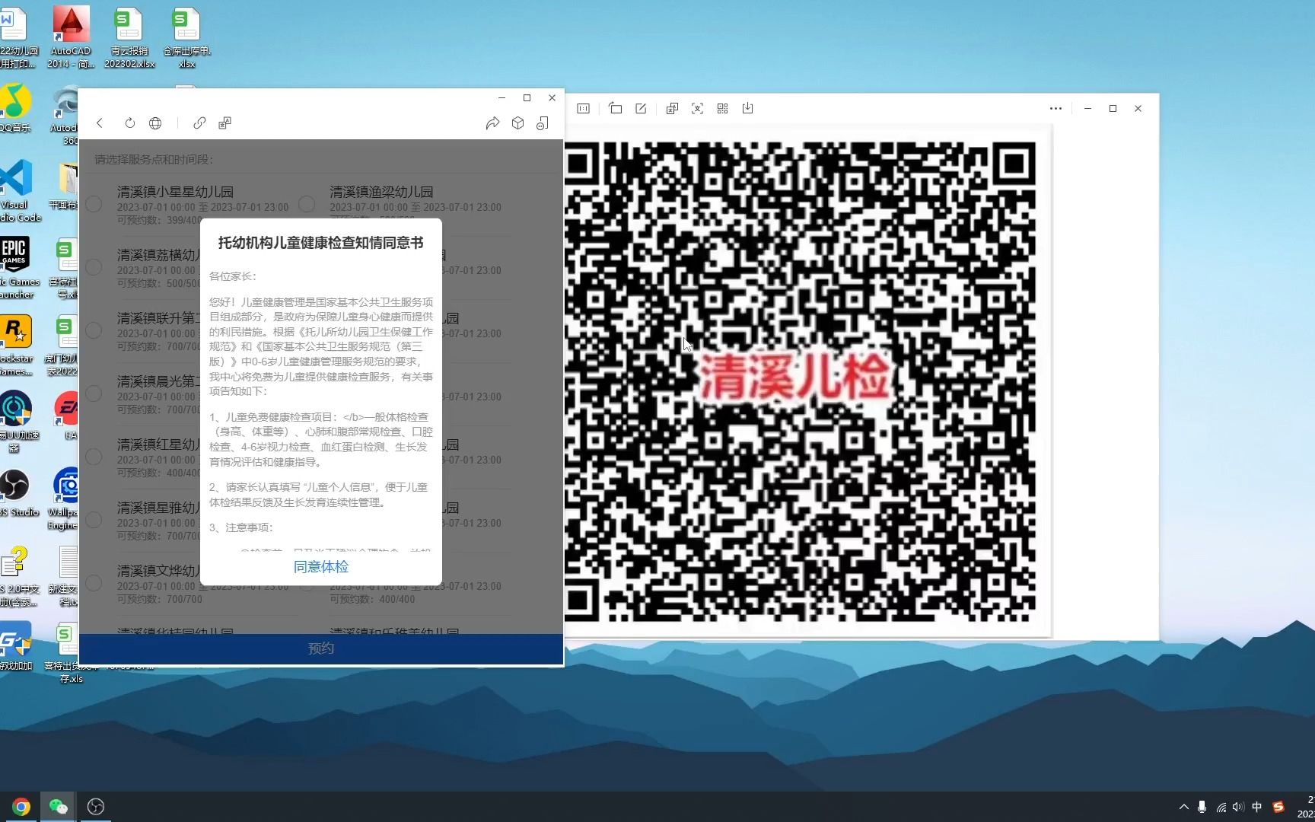Viewport: 1315px width, 822px height.
Task: Click the 请选择服务点和时间段 heading
Action: 154,159
